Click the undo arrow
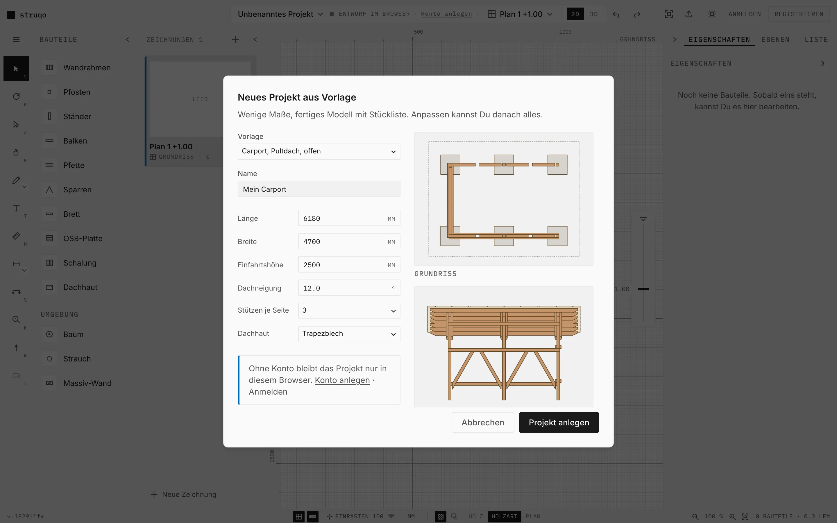The width and height of the screenshot is (837, 523). coord(616,14)
